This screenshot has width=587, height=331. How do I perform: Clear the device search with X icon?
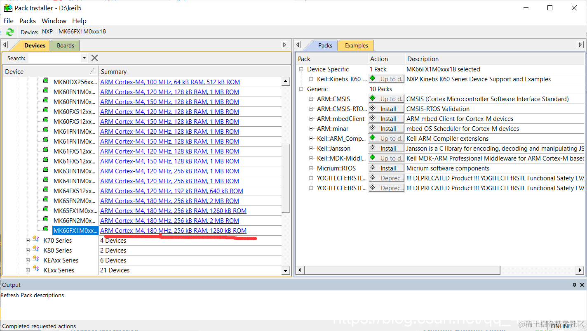point(94,58)
